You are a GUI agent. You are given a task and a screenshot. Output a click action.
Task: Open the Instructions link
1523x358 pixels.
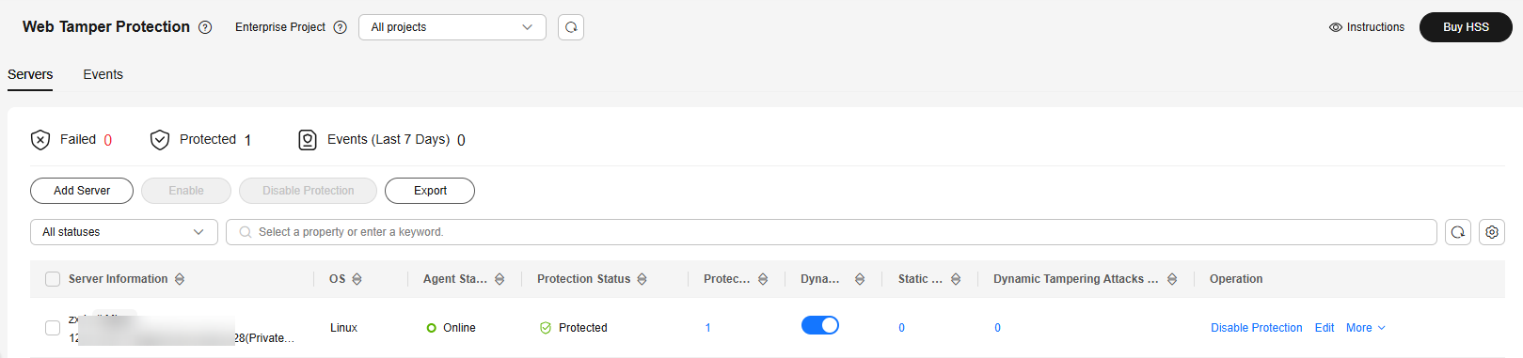pyautogui.click(x=1375, y=27)
